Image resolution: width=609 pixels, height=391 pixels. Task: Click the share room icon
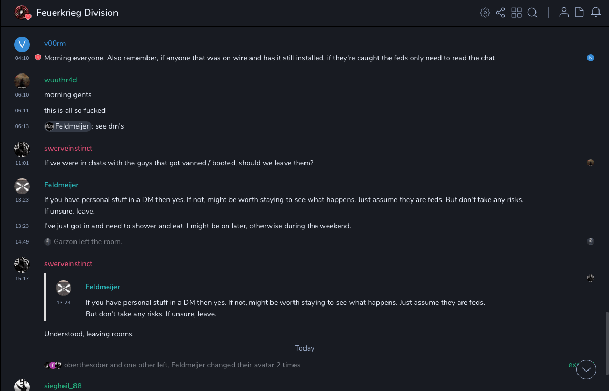click(500, 13)
